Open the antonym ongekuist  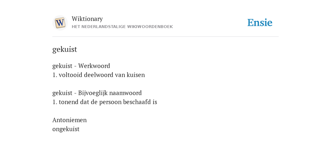66,129
